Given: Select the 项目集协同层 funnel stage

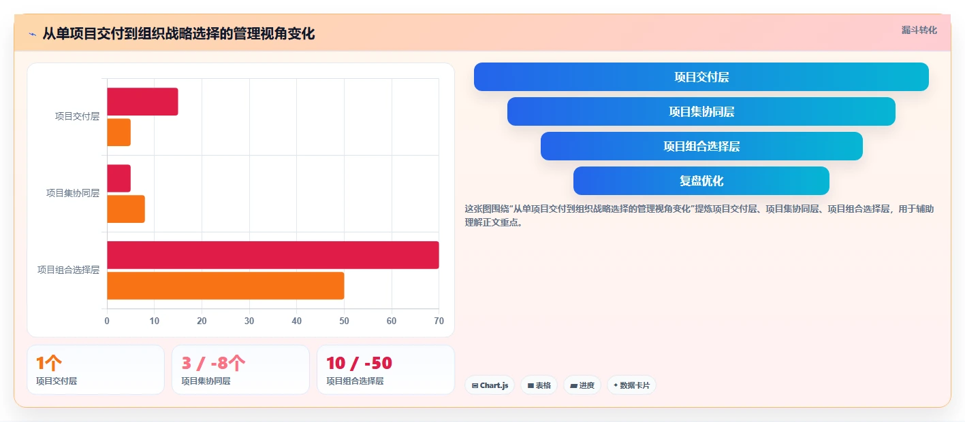Looking at the screenshot, I should [701, 111].
